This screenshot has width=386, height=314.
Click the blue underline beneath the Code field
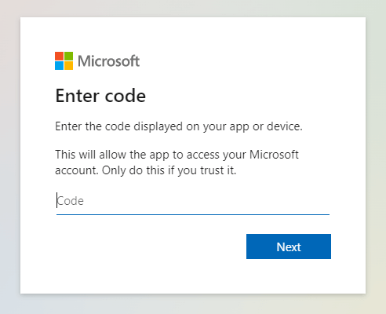193,214
